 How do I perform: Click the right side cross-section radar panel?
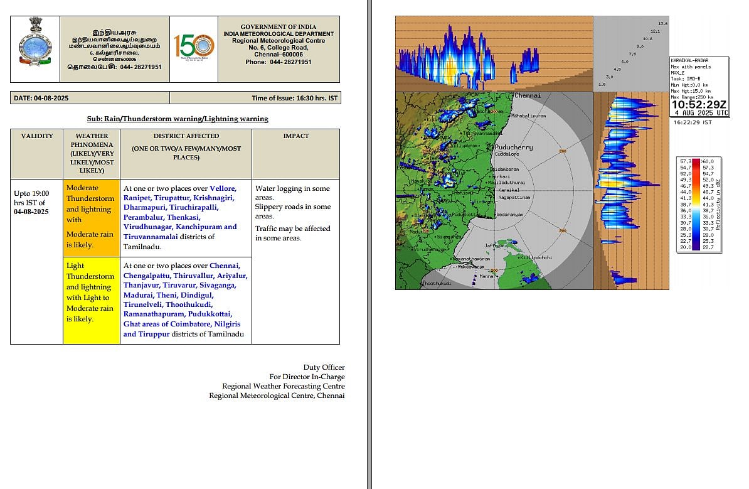[x=630, y=191]
